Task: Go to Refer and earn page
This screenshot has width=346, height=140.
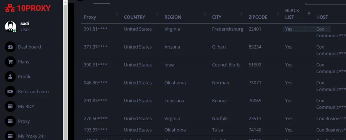Action: [33, 91]
